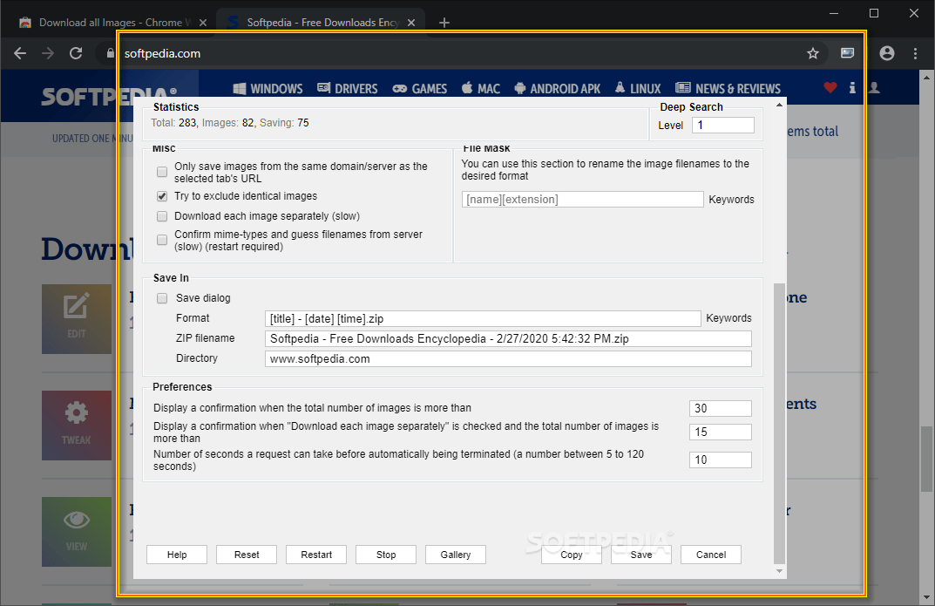Click the Cancel button
Viewport: 935px width, 606px height.
[x=711, y=555]
